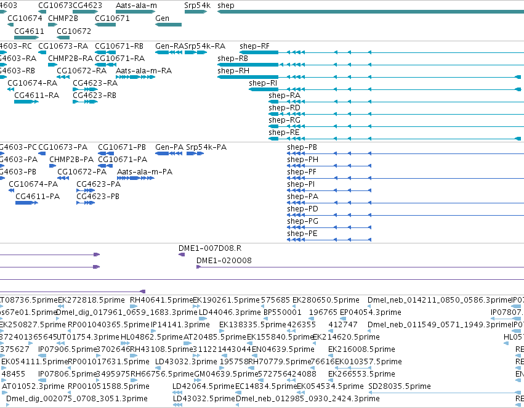524x408 pixels.
Task: Select the CG10674-RA transcript label
Action: [x=33, y=83]
